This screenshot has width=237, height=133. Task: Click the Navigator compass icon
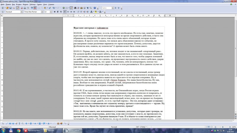(78, 8)
